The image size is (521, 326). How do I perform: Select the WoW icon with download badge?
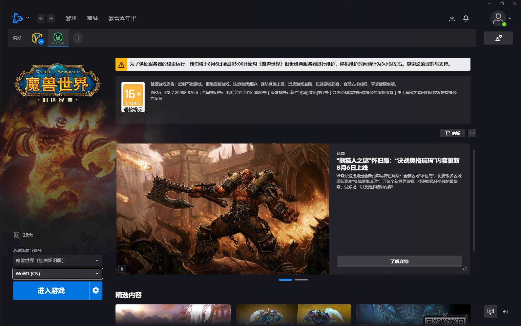[37, 38]
